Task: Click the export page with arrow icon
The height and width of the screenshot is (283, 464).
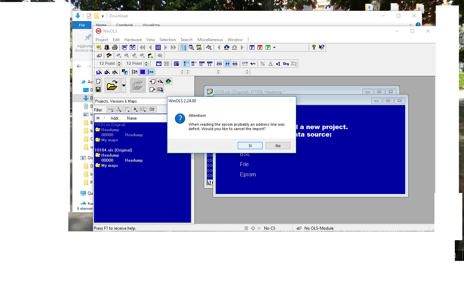Action: pos(152,89)
